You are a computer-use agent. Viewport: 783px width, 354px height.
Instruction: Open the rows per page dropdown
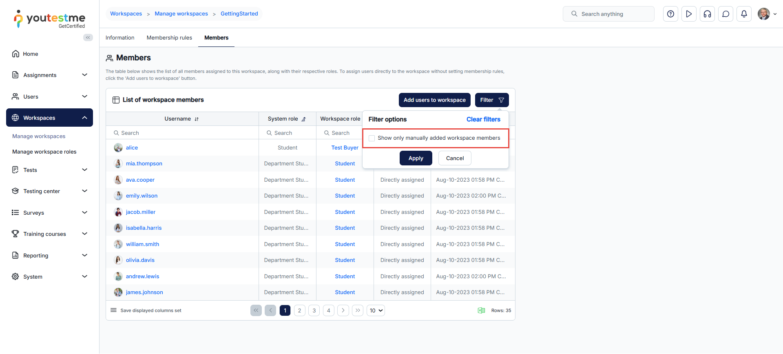coord(376,310)
